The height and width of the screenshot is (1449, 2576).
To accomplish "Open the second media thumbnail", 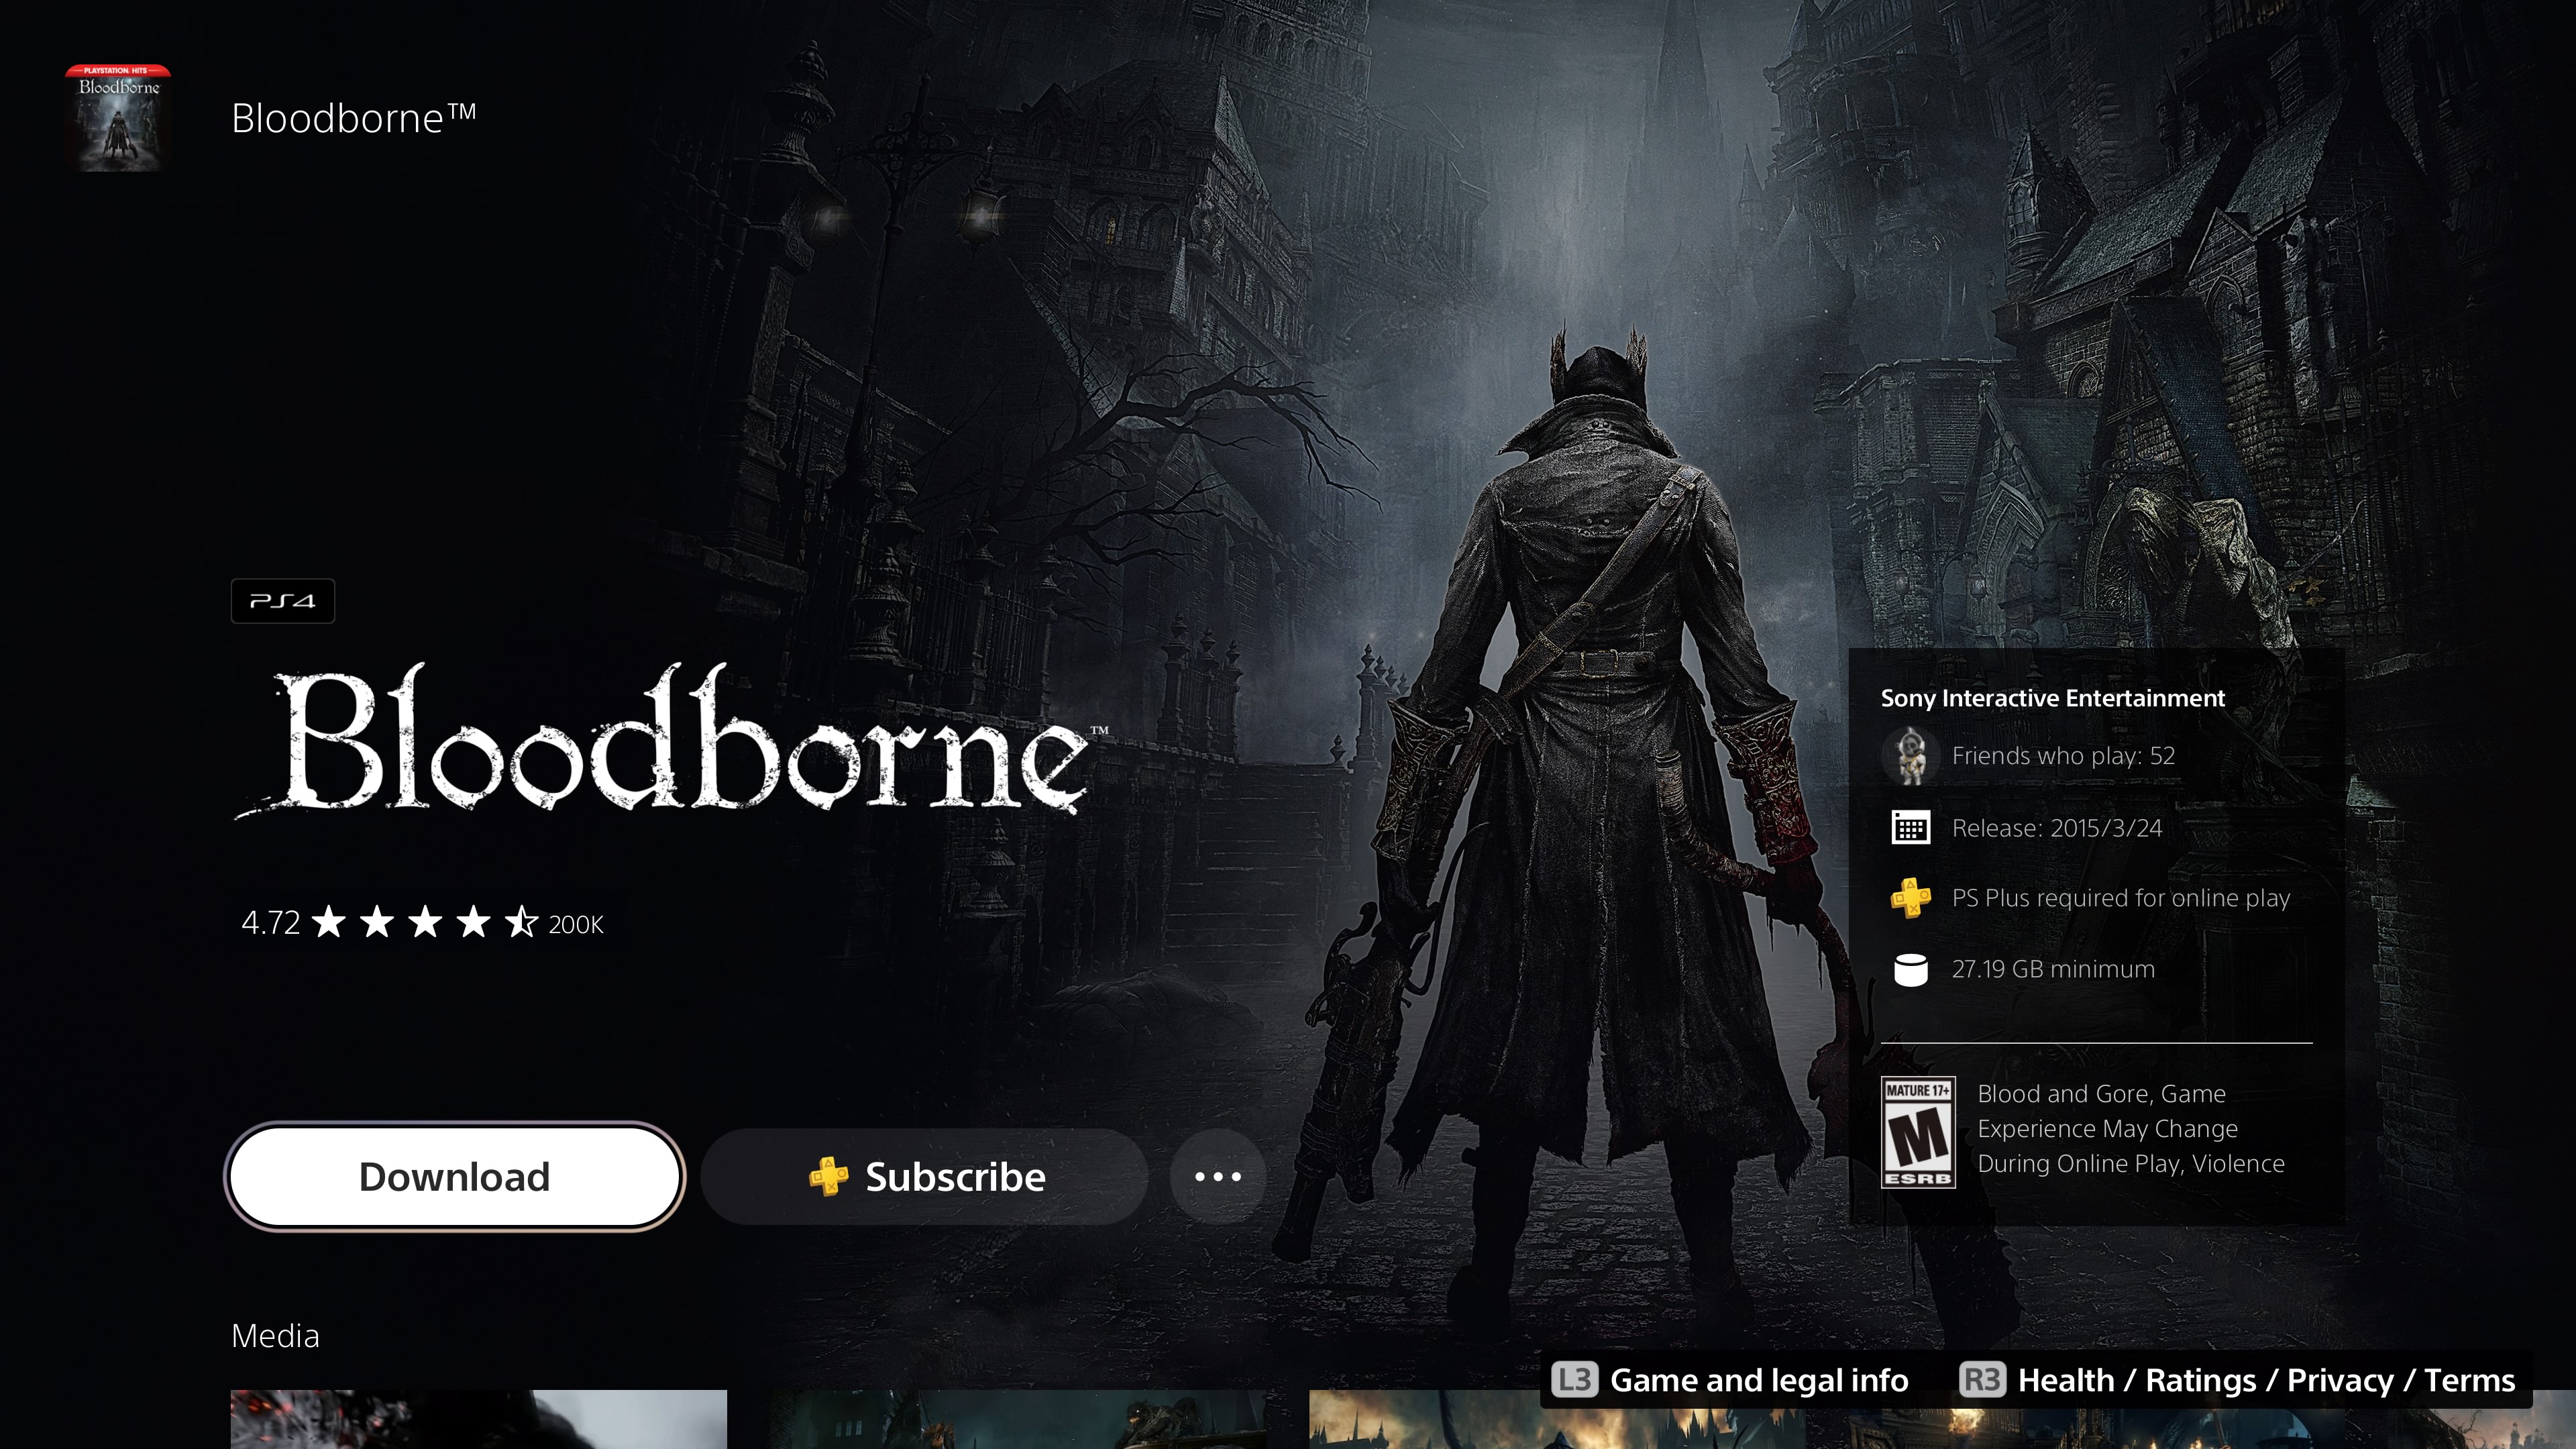I will 1018,1419.
